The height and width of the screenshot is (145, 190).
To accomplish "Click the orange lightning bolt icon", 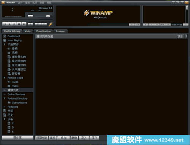I will (x=51, y=24).
